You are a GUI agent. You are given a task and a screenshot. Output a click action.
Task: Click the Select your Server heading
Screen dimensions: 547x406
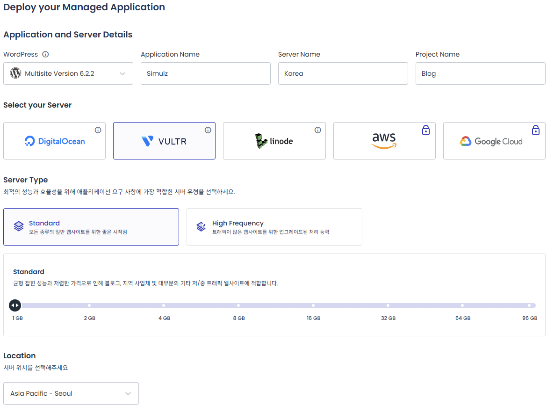tap(37, 105)
